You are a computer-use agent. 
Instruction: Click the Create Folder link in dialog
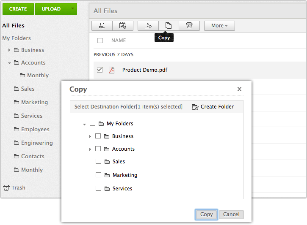[x=217, y=107]
